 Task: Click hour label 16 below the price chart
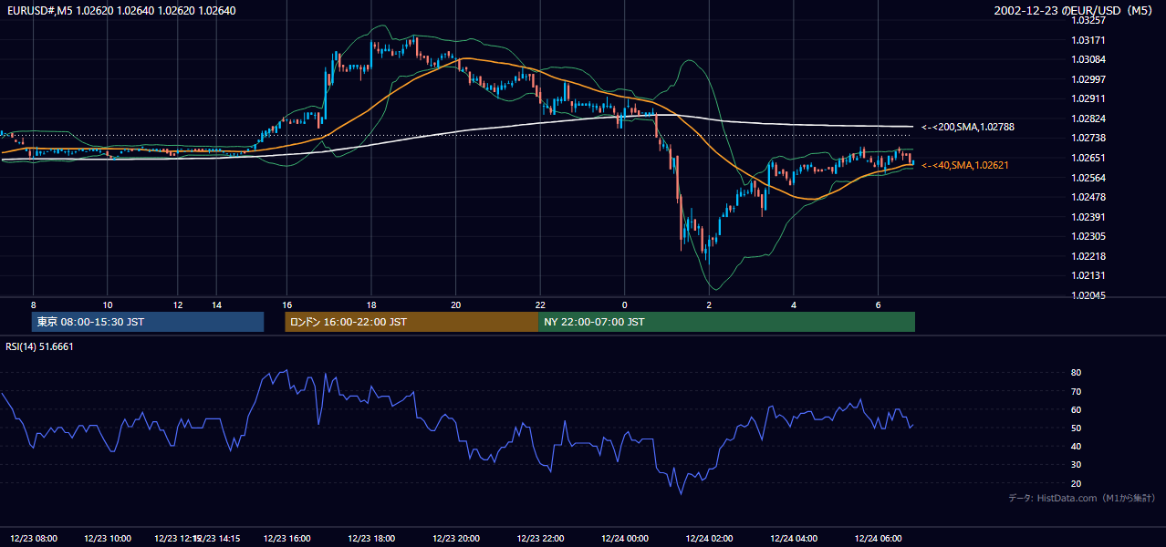[286, 304]
